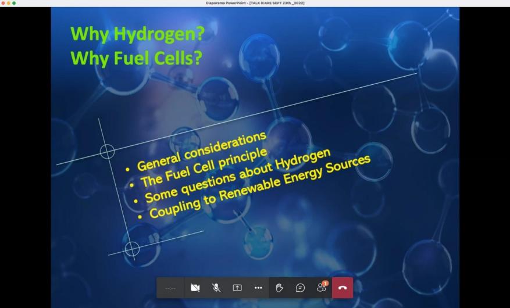Click the "Why Hydrogen?" slide heading
The height and width of the screenshot is (308, 510).
[x=137, y=33]
